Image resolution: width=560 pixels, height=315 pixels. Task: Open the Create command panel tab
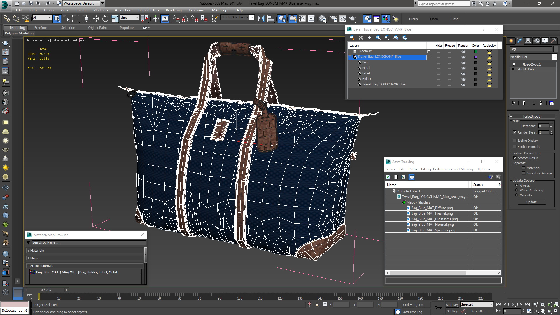tap(511, 41)
